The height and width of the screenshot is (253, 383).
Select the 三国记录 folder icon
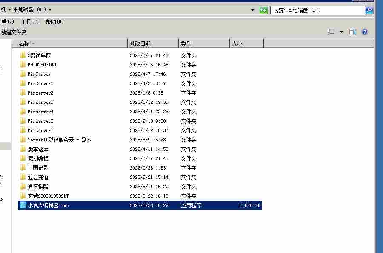pos(23,168)
